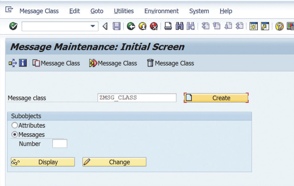Click the Print icon
294x186 pixels.
(x=168, y=26)
